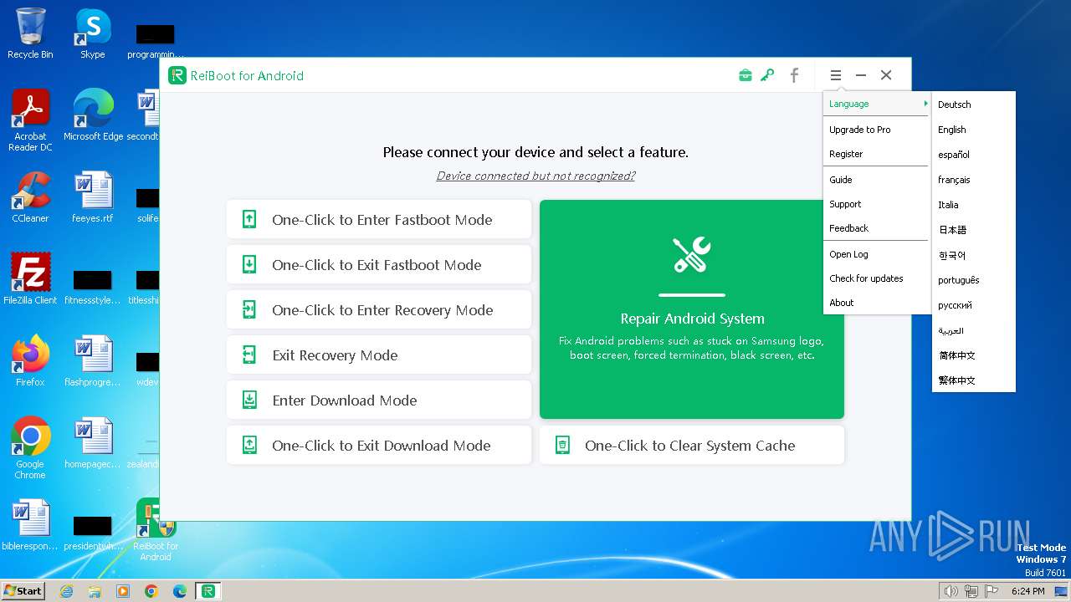
Task: Open Guide from the menu
Action: (877, 180)
